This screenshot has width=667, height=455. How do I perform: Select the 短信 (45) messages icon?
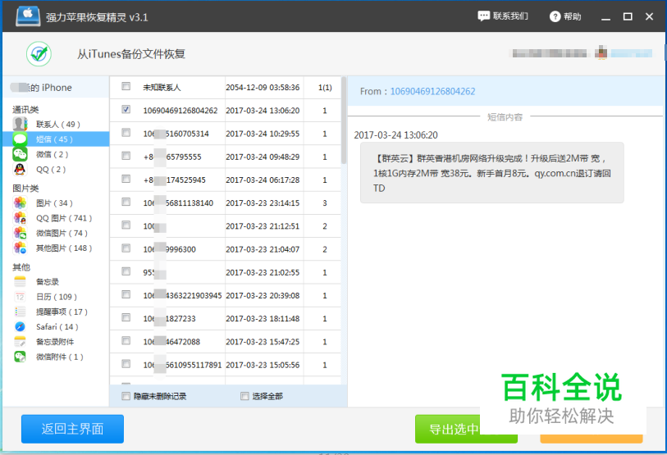[20, 139]
